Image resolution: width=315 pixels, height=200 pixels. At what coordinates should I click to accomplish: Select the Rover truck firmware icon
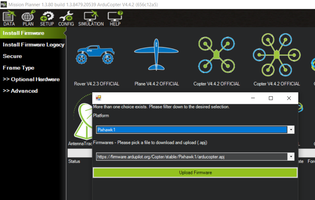pos(95,55)
